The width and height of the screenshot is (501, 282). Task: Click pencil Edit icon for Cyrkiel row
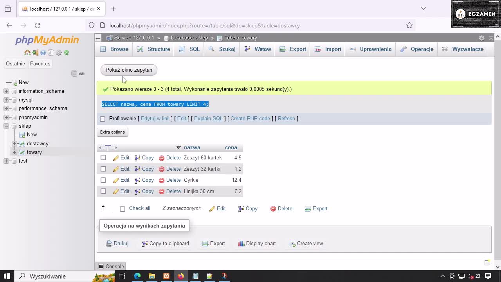pos(116,180)
